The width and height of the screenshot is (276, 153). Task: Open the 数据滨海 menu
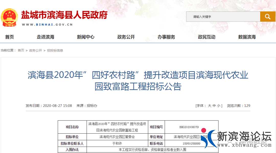coord(246,37)
